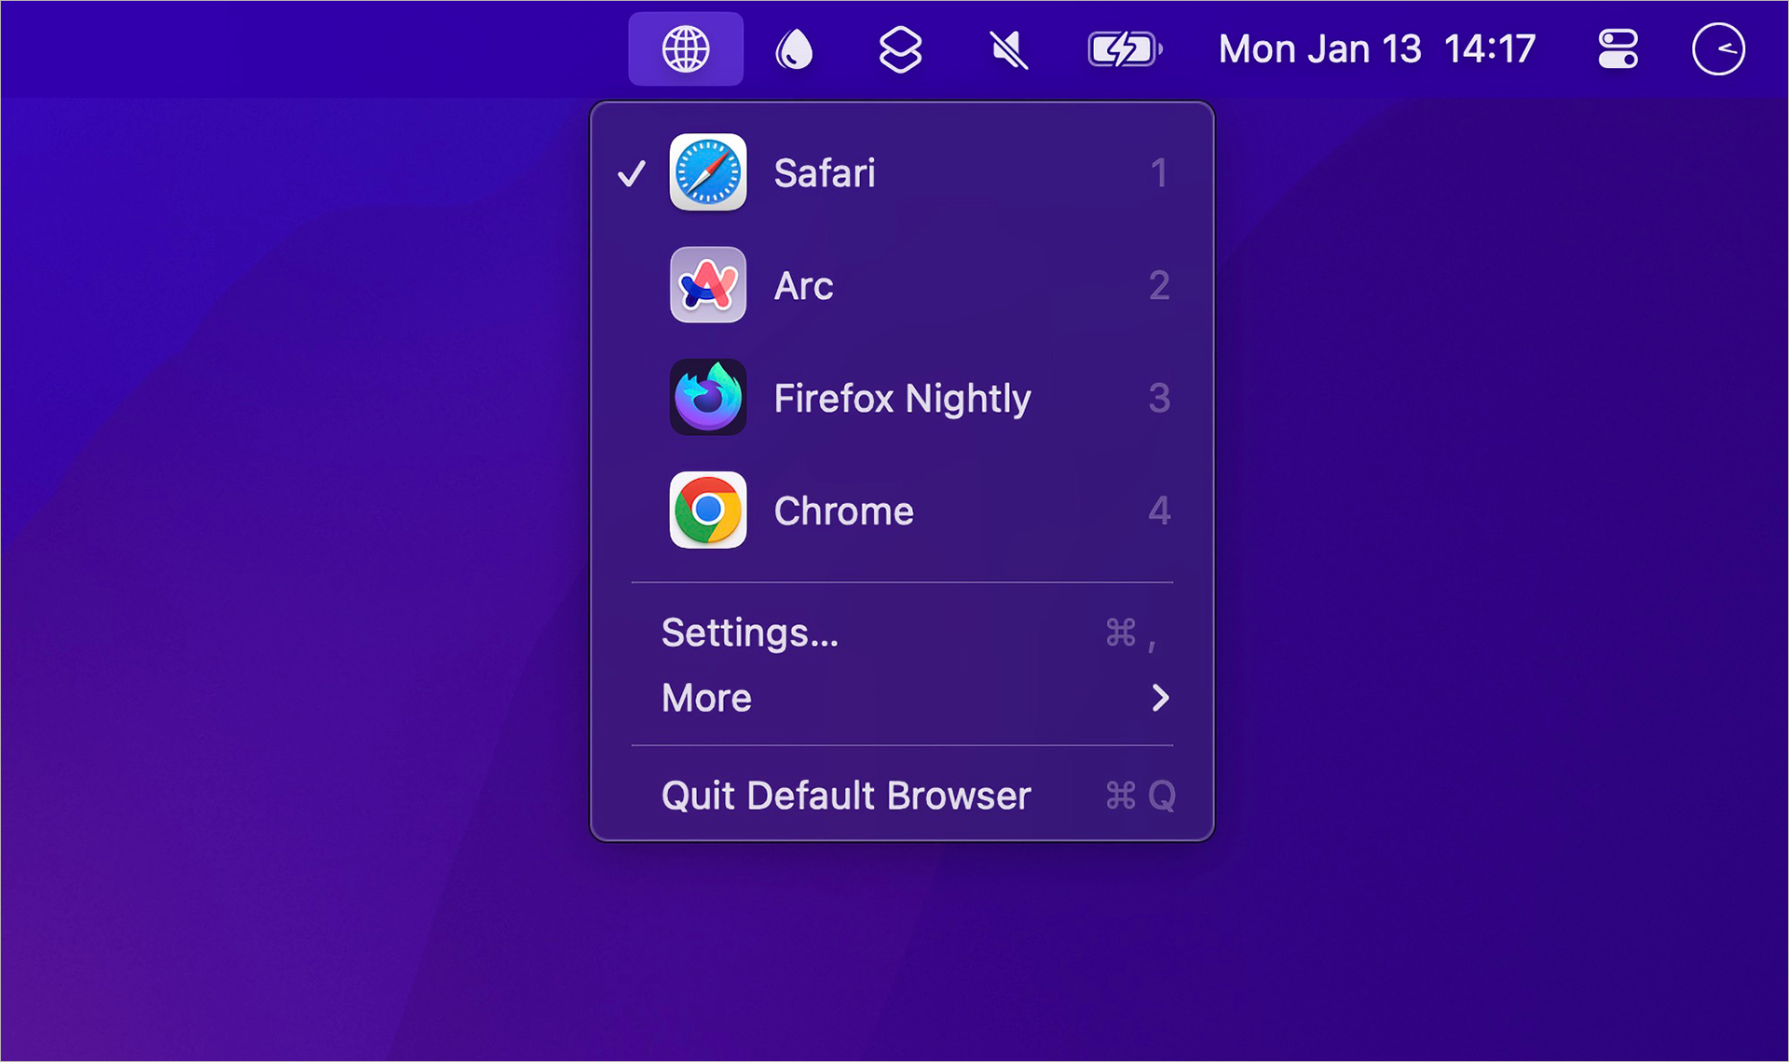The height and width of the screenshot is (1062, 1789).
Task: Open Settings… from the menu
Action: click(749, 633)
